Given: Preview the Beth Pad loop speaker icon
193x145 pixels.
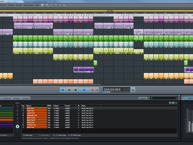Looking at the screenshot, I should (x=23, y=108).
